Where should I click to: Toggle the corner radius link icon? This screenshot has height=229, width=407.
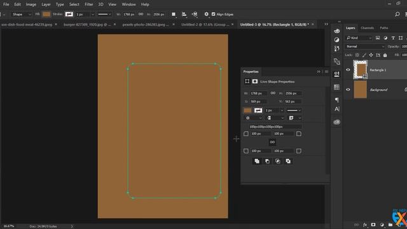click(x=272, y=142)
